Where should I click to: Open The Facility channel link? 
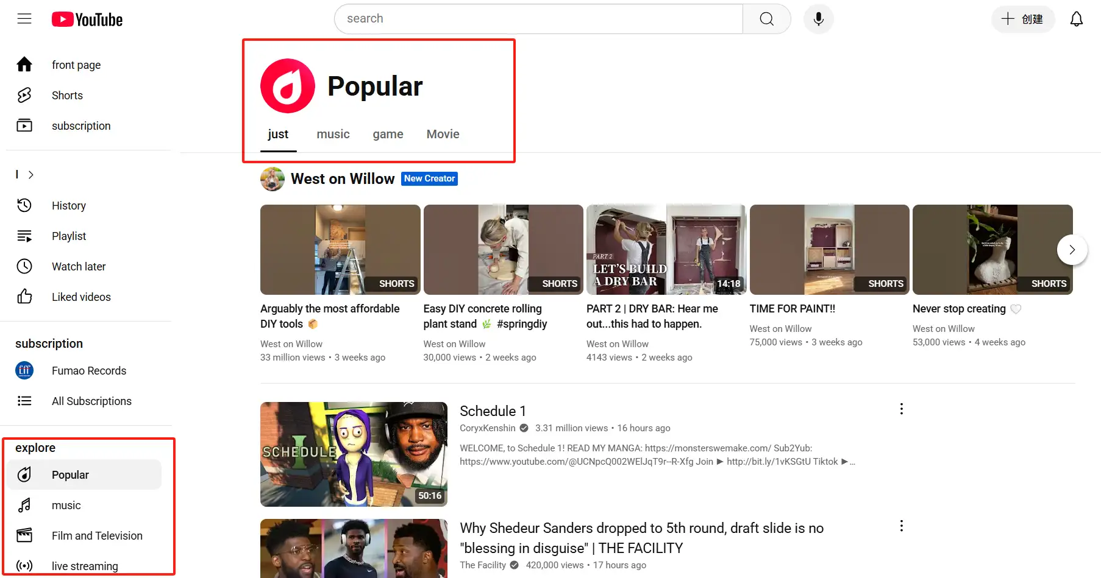pos(483,565)
